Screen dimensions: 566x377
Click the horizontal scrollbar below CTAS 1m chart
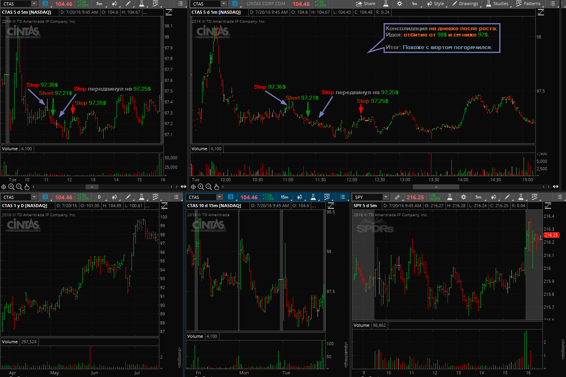coord(436,187)
